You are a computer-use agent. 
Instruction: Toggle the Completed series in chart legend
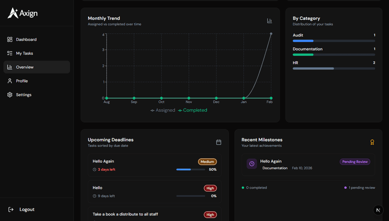click(x=193, y=110)
